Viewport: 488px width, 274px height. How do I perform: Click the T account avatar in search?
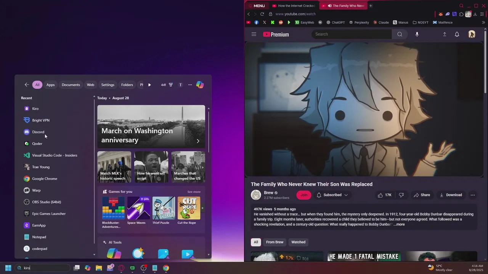click(x=180, y=85)
